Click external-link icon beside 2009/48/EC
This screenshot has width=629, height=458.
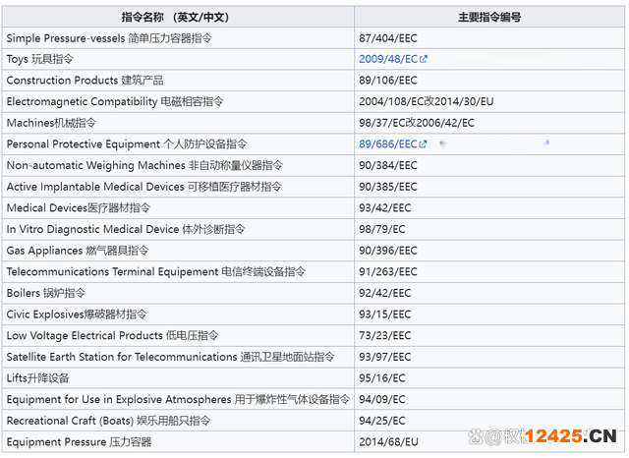(424, 59)
